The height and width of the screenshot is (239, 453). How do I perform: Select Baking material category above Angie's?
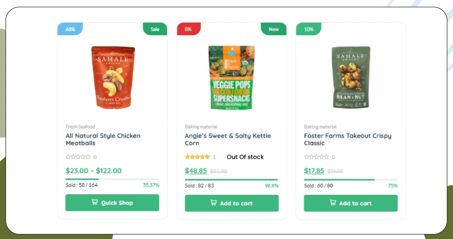(201, 127)
